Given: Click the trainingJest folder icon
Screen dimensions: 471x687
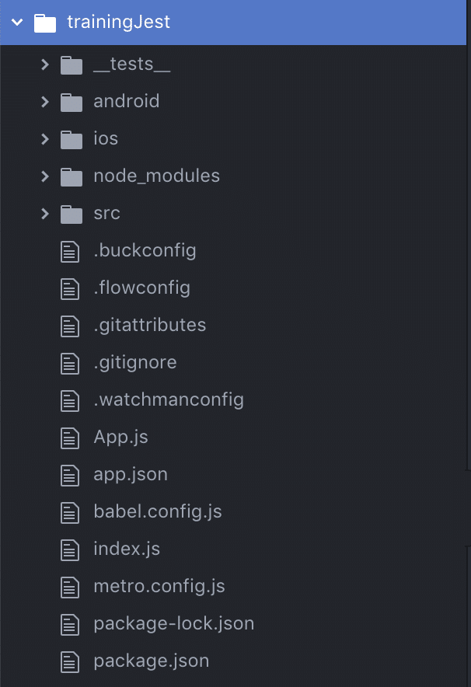Looking at the screenshot, I should [x=46, y=23].
